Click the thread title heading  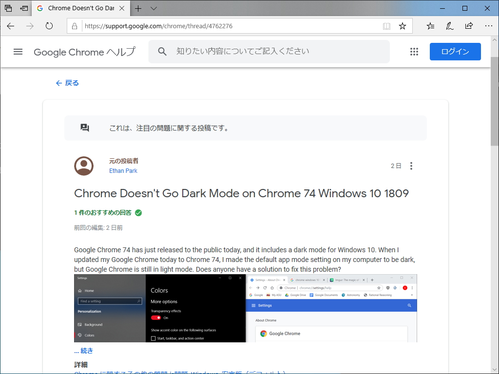241,193
